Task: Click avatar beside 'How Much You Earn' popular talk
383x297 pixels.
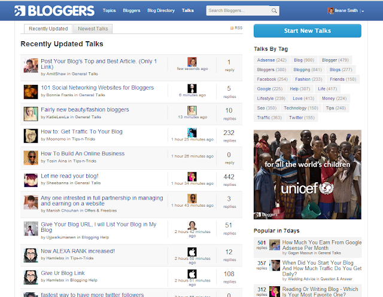Action: click(x=275, y=244)
